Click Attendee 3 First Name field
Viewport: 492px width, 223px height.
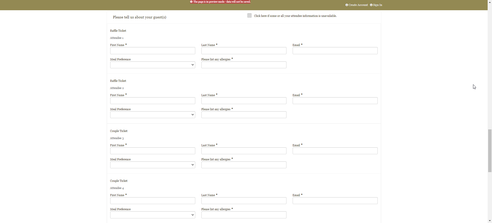(153, 151)
